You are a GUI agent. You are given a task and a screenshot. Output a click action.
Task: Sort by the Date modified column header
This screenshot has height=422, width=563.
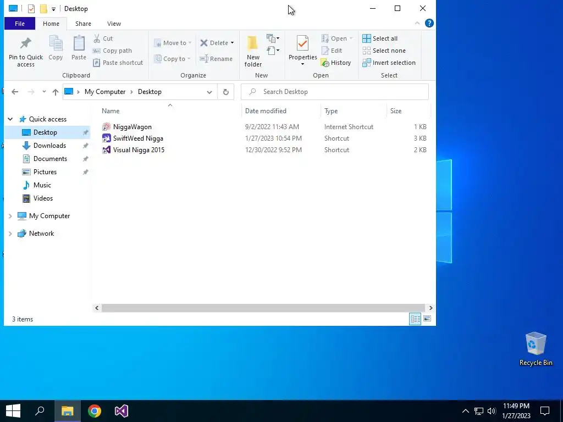coord(281,111)
